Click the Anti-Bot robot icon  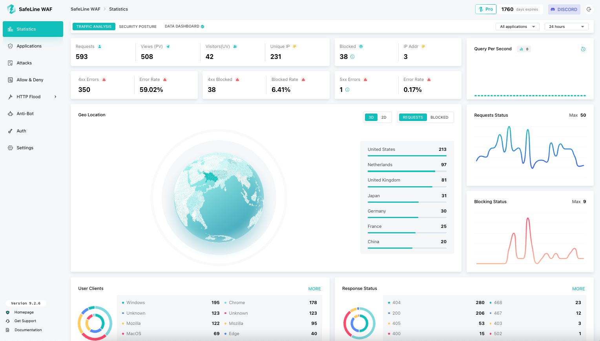pos(10,114)
